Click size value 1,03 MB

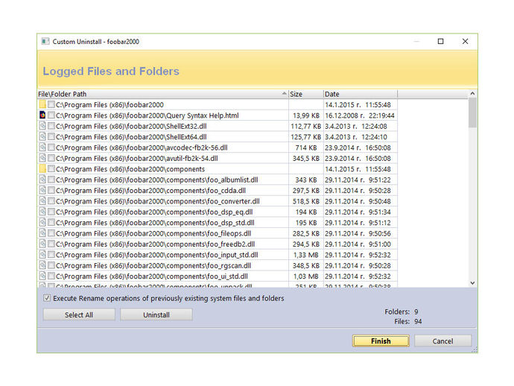(306, 276)
